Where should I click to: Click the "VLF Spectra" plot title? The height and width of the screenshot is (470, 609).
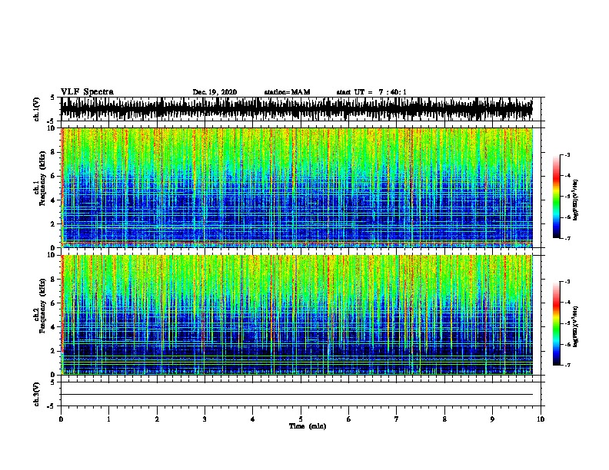(x=87, y=92)
